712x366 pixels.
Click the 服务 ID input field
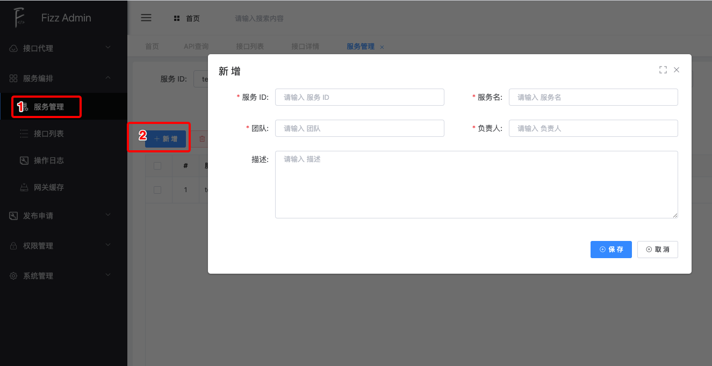pyautogui.click(x=359, y=97)
